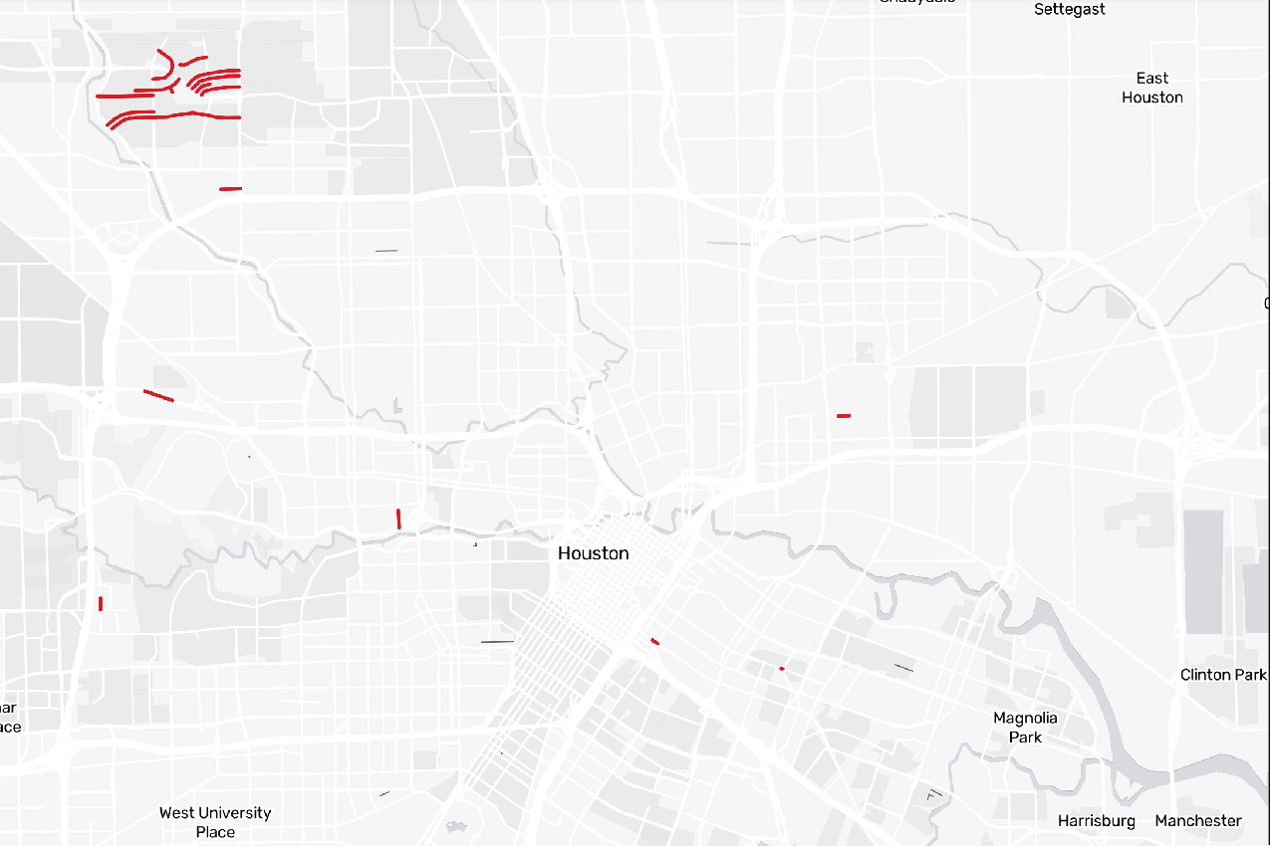Select the Settegast place label
This screenshot has height=846, width=1270.
pos(1069,9)
